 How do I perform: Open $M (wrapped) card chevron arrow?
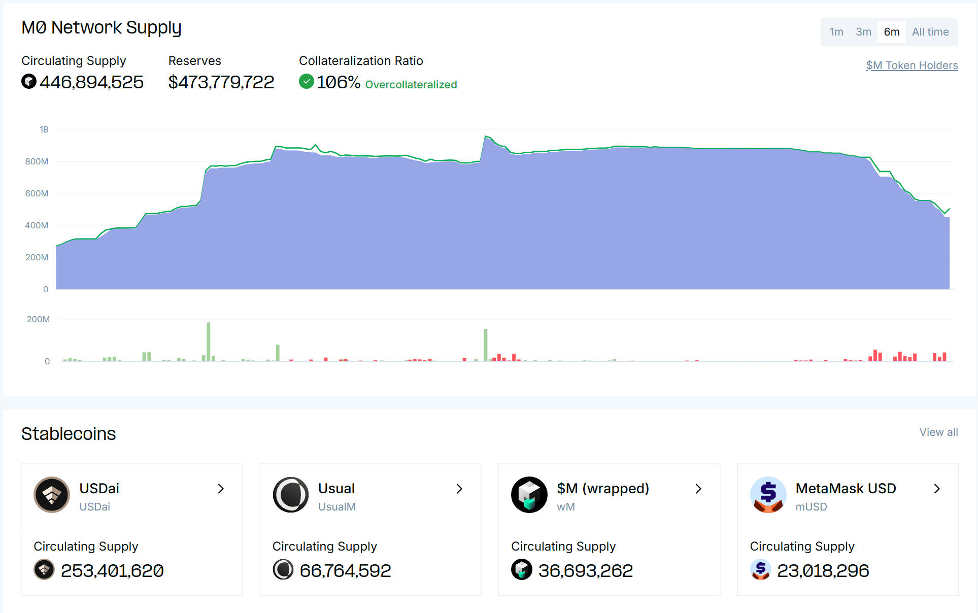point(698,489)
